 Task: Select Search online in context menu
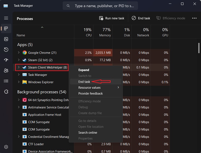tap(88, 133)
